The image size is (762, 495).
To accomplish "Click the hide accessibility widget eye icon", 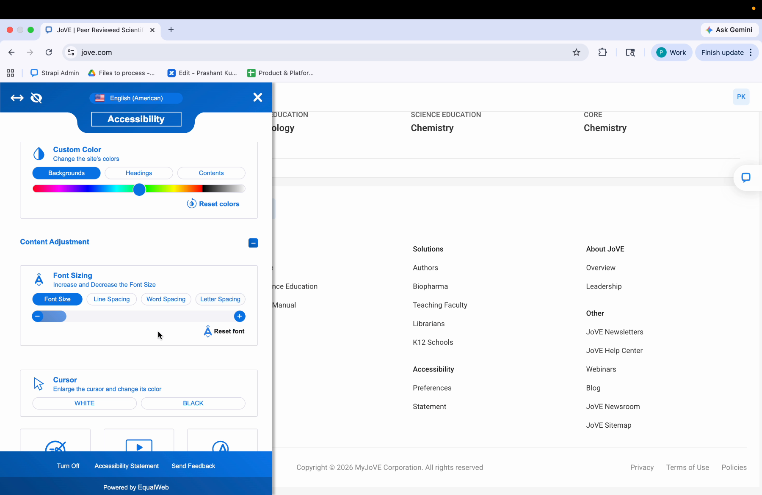I will (x=36, y=98).
